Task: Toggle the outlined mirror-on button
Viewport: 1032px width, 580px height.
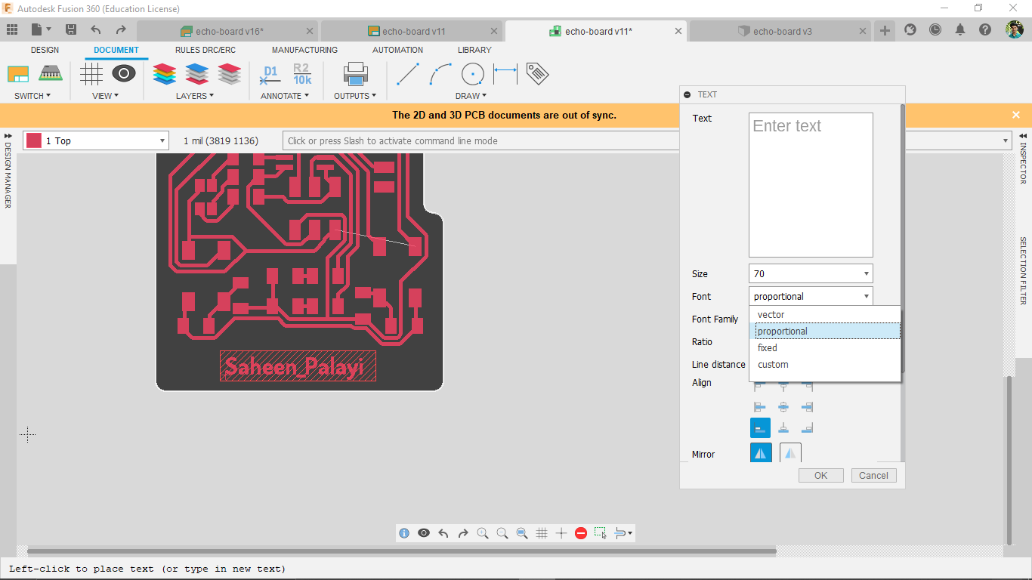Action: [790, 452]
